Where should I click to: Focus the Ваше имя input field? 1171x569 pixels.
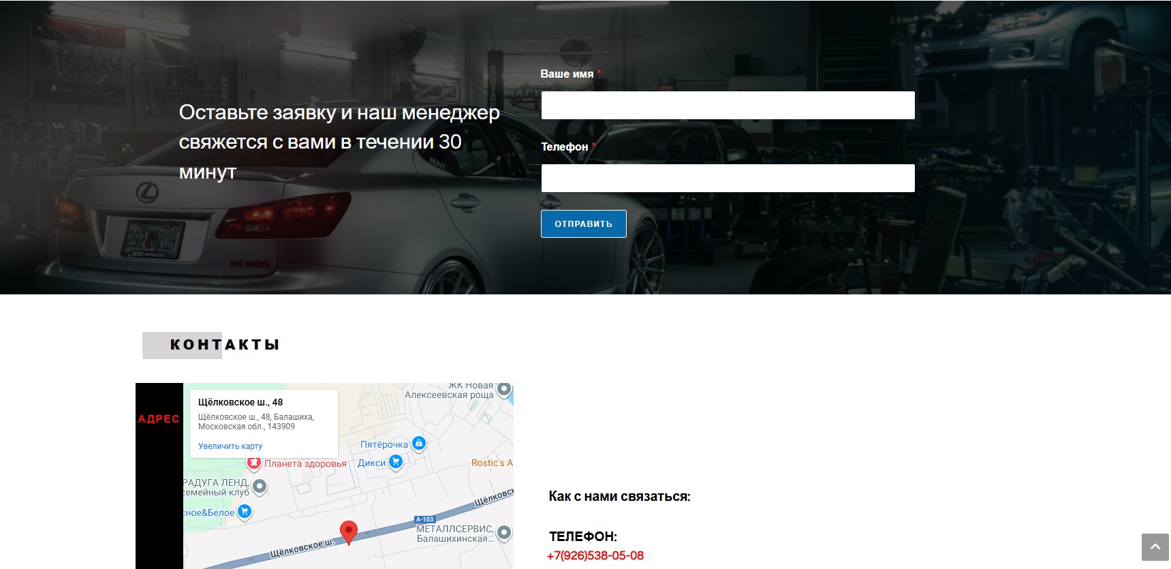(x=728, y=106)
